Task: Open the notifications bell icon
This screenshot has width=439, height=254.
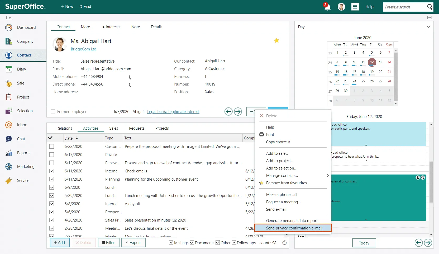Action: (327, 7)
